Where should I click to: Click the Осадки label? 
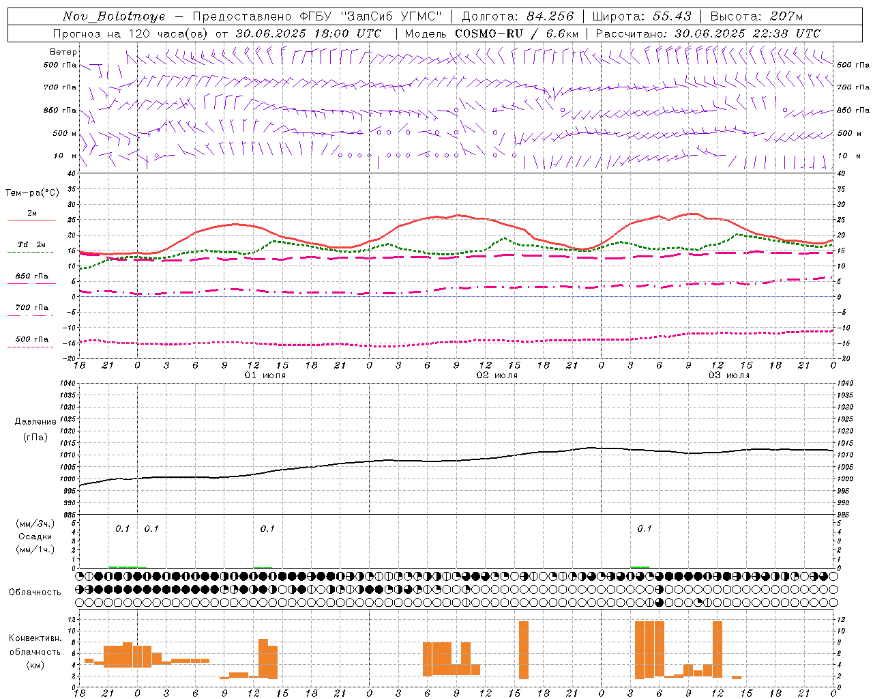35,537
